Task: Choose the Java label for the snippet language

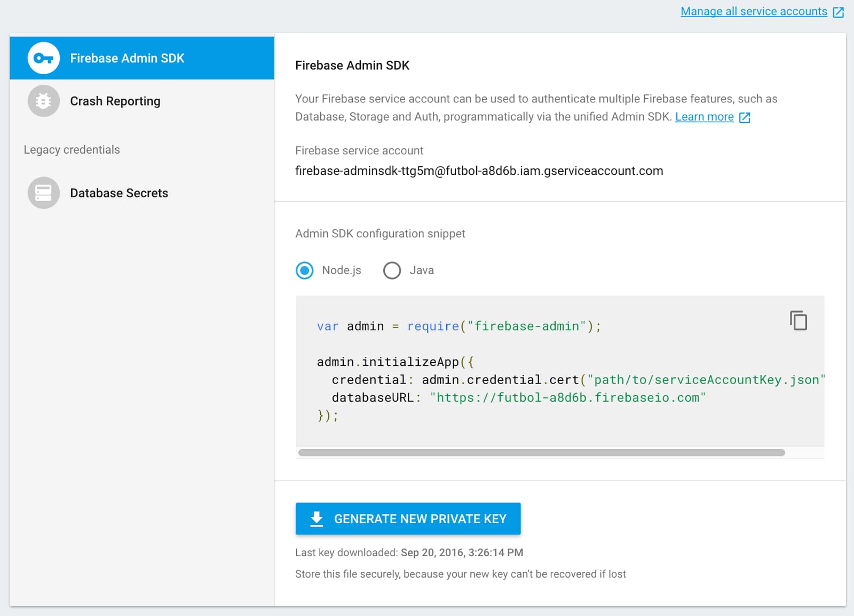Action: click(x=422, y=270)
